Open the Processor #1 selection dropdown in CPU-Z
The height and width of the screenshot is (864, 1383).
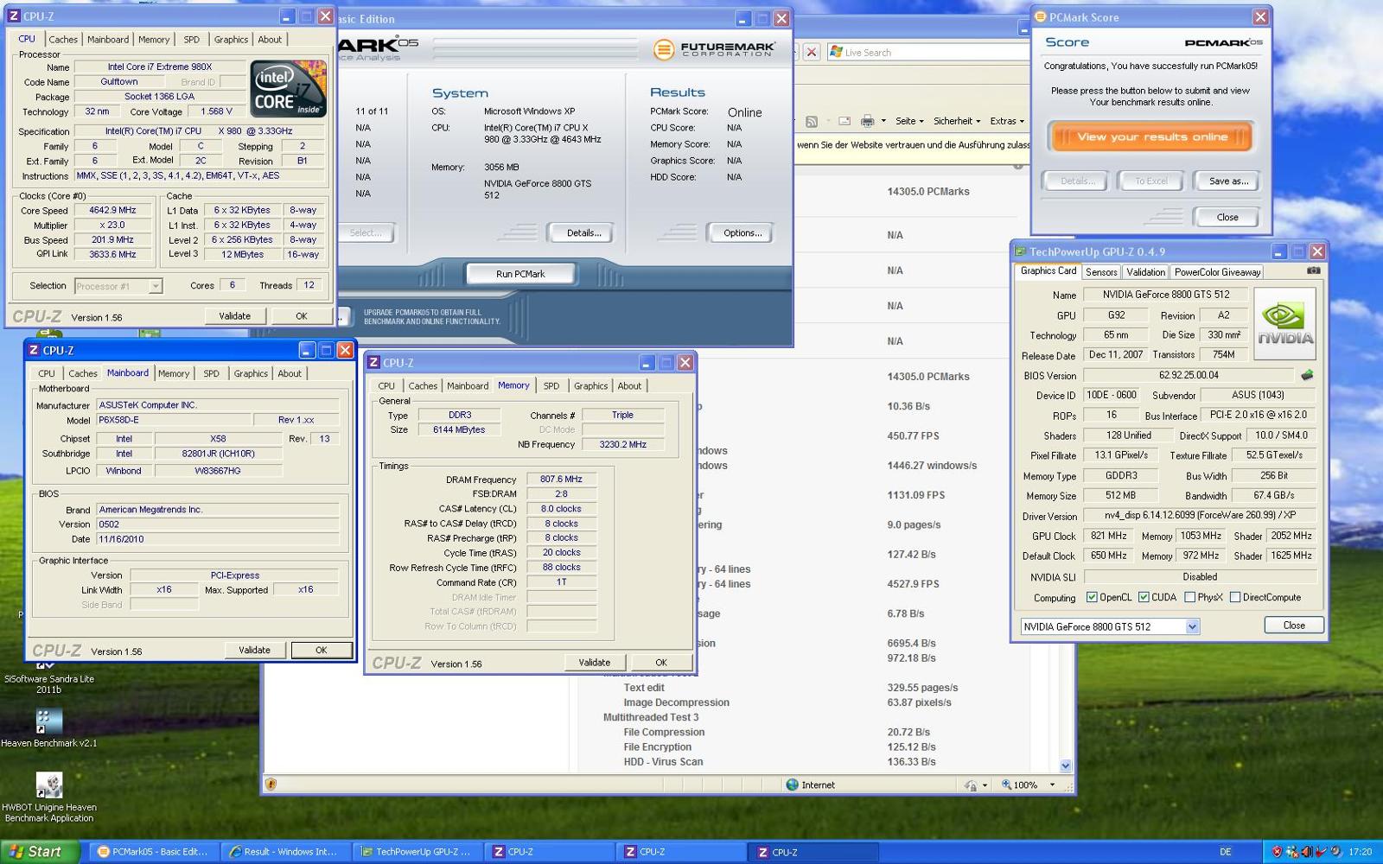click(156, 286)
